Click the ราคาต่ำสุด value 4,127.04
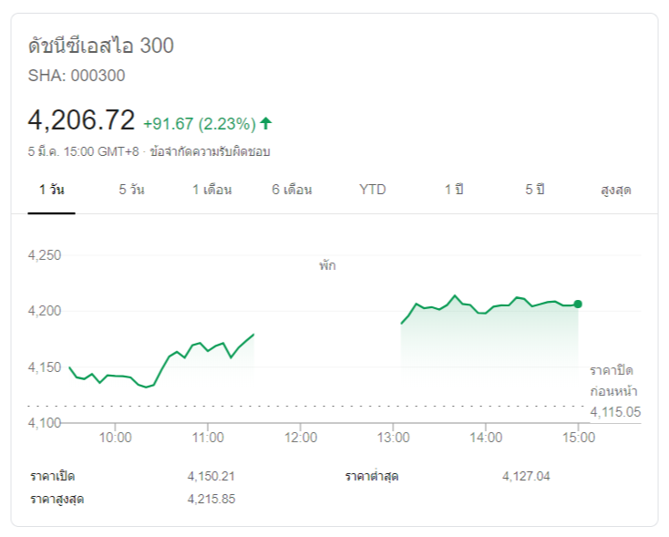 click(526, 476)
